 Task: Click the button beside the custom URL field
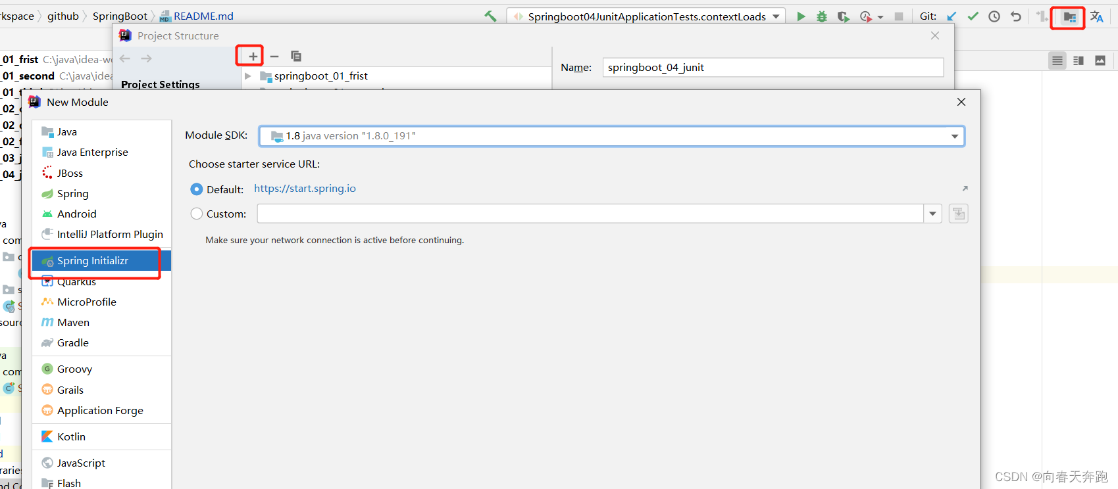(x=959, y=214)
